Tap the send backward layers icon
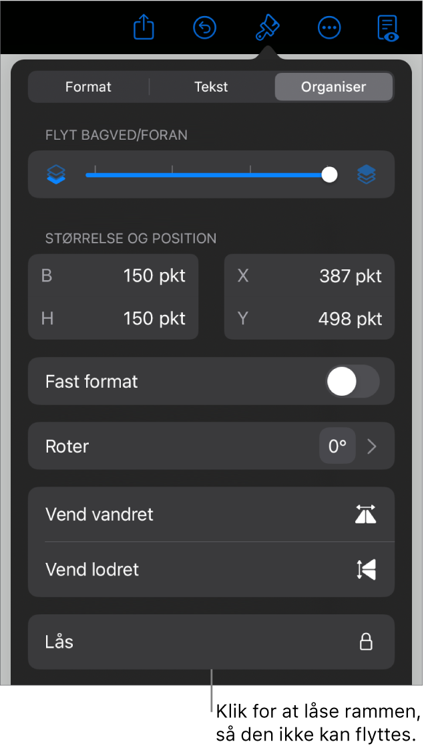Image resolution: width=424 pixels, height=748 pixels. [56, 174]
